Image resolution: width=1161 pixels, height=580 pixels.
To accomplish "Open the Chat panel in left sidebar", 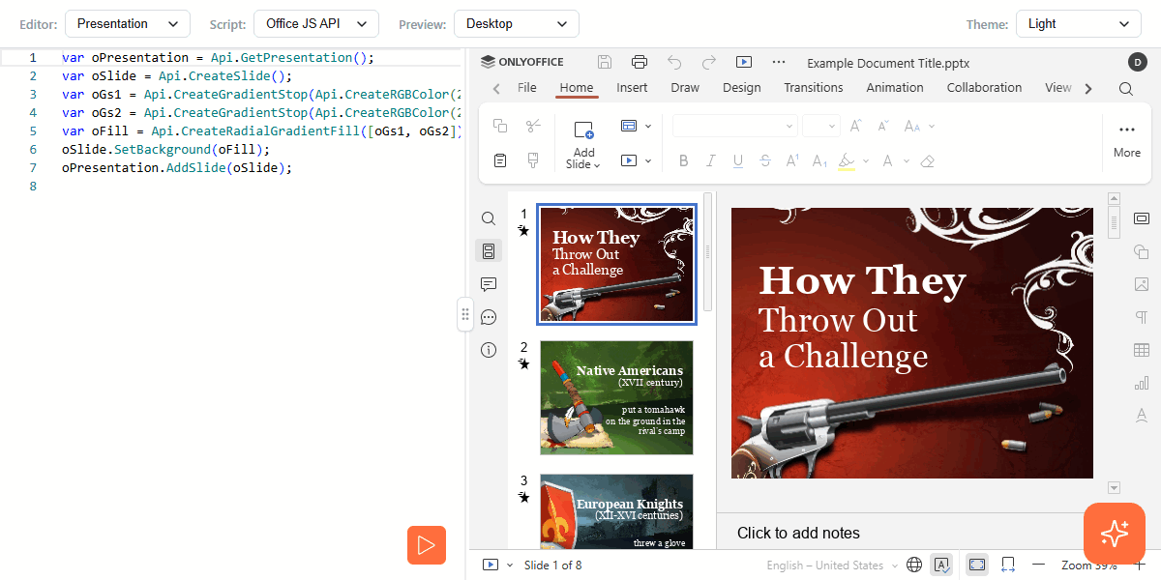I will tap(489, 317).
